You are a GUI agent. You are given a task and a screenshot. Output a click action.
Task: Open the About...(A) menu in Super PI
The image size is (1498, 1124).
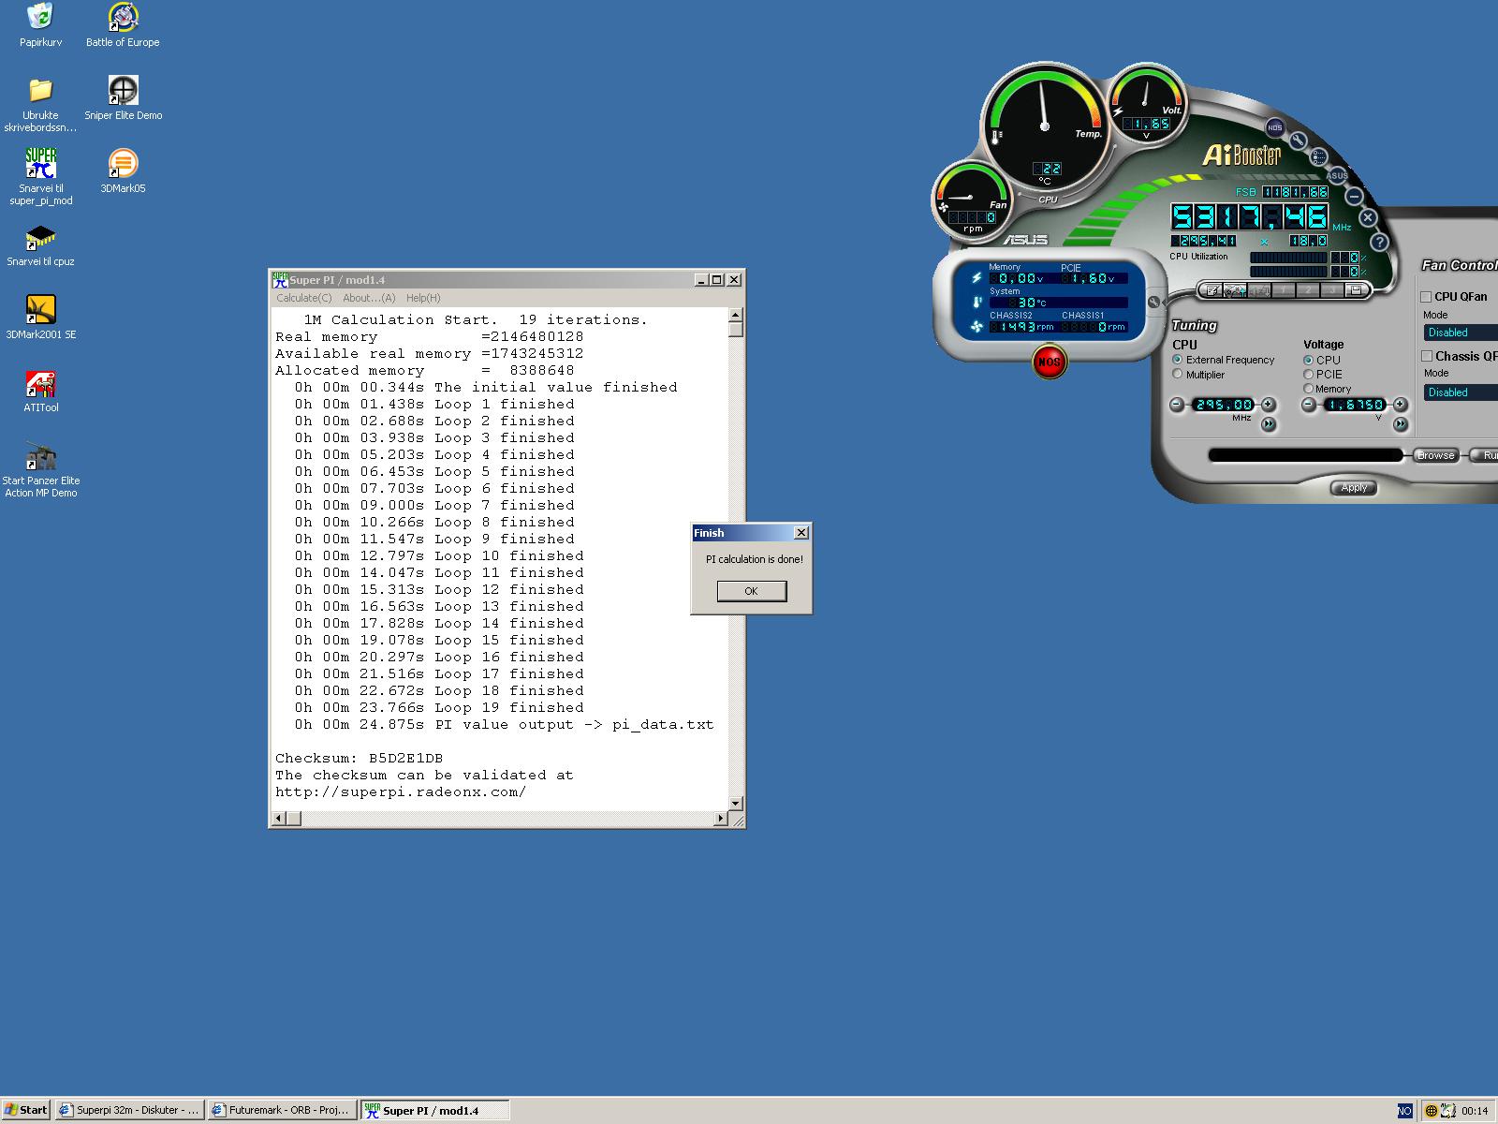(x=369, y=298)
